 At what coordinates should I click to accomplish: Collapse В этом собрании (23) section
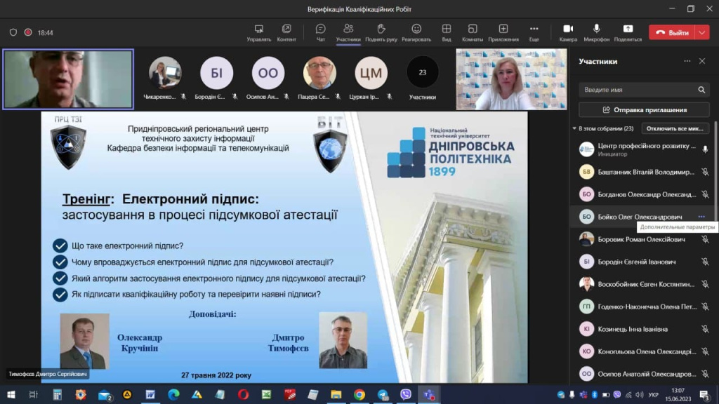[574, 129]
